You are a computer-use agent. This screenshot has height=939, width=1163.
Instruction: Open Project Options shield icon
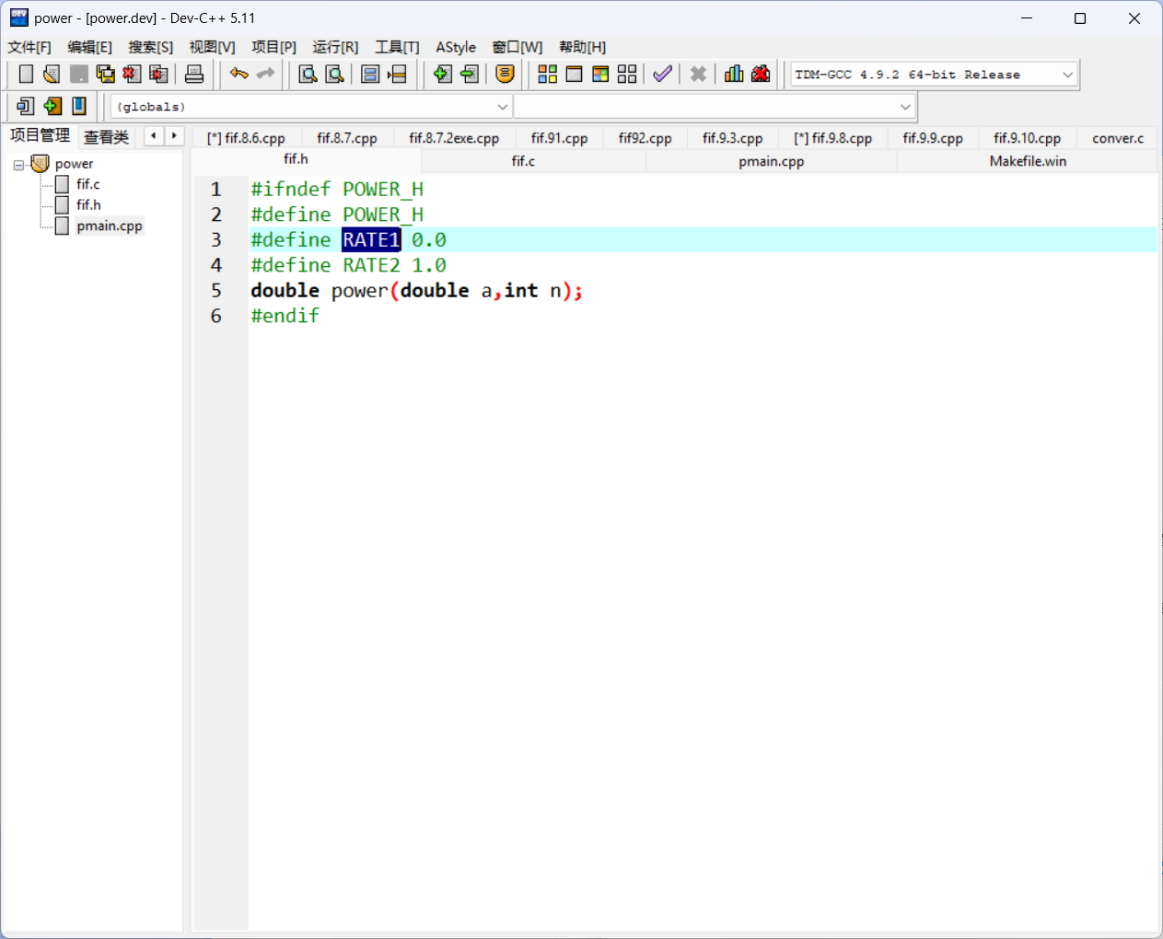click(505, 75)
